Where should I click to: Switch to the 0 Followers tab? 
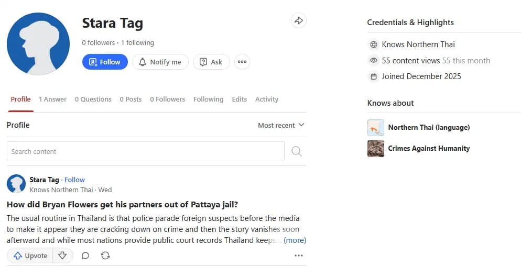point(168,99)
